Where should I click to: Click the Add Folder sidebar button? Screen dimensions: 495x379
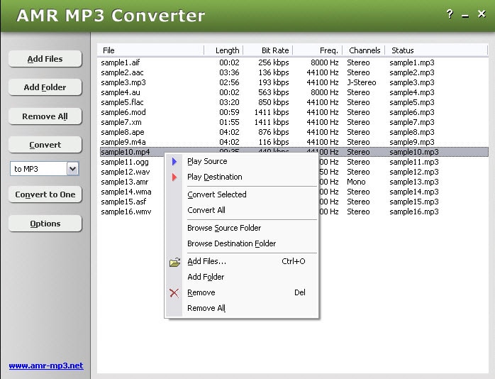[x=45, y=87]
